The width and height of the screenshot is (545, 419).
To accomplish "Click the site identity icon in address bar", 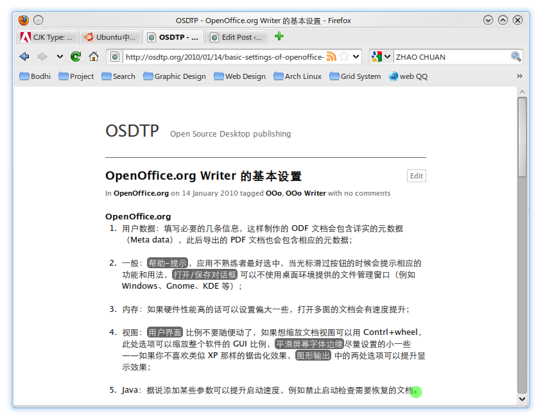I will pos(115,56).
